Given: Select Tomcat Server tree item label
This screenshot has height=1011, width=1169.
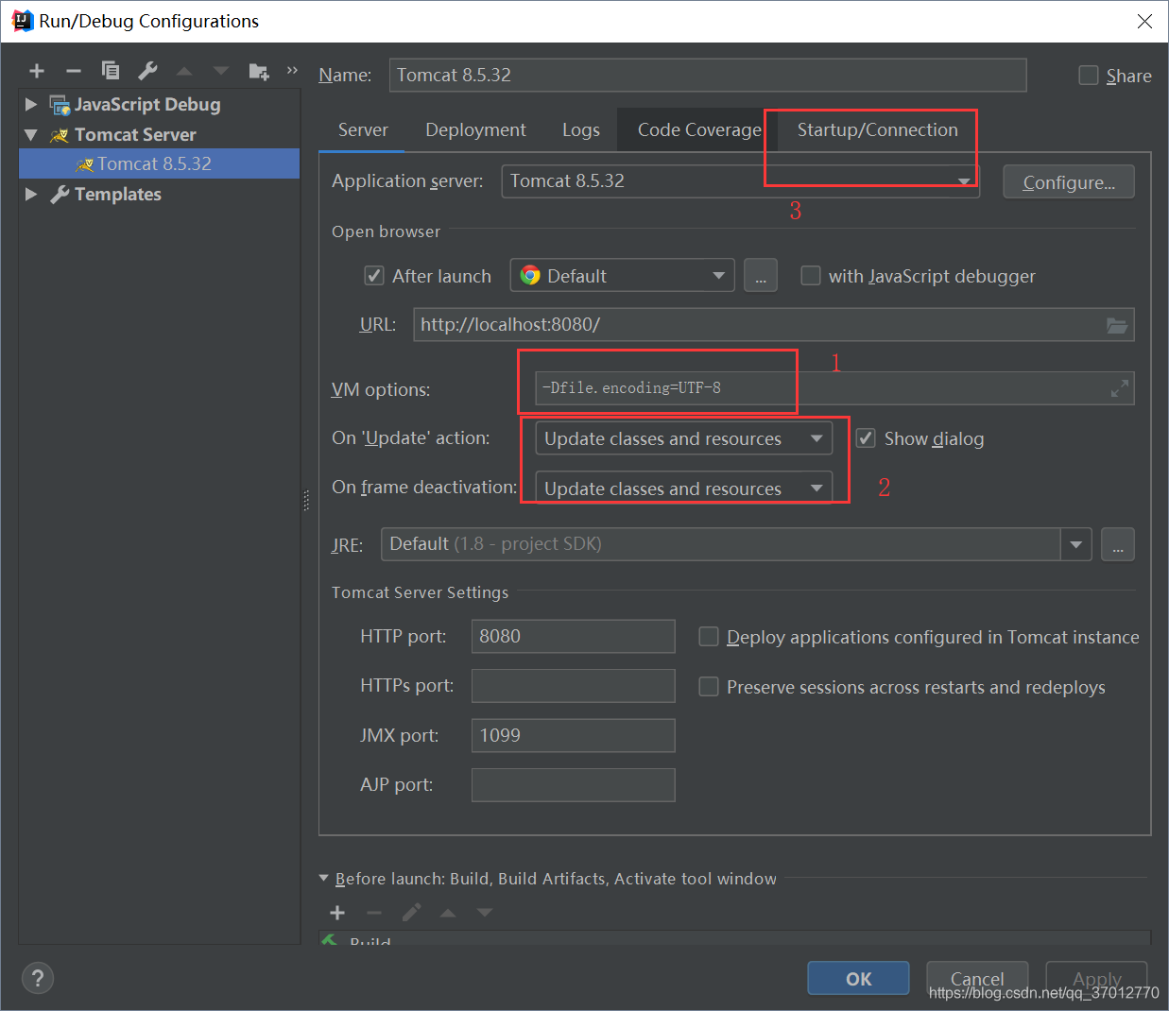Looking at the screenshot, I should tap(135, 135).
